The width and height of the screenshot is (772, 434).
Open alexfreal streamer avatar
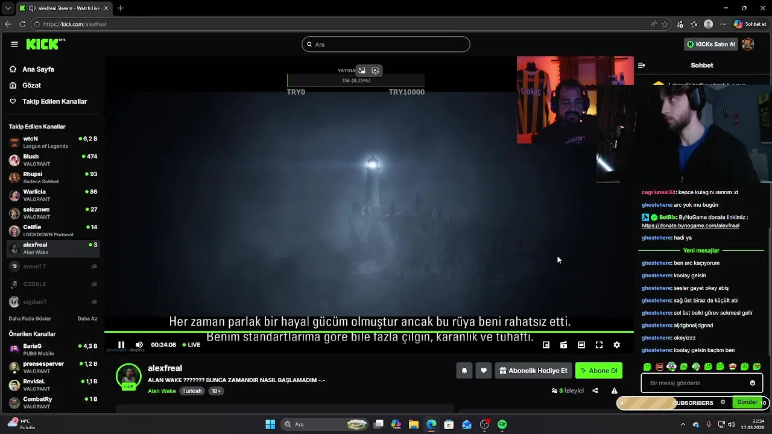click(x=128, y=376)
